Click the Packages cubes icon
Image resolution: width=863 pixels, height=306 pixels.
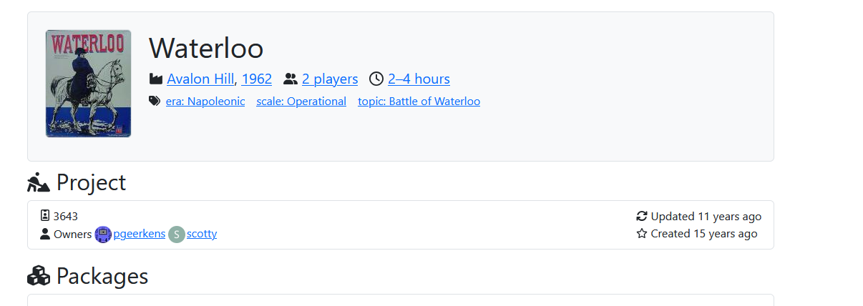[39, 276]
